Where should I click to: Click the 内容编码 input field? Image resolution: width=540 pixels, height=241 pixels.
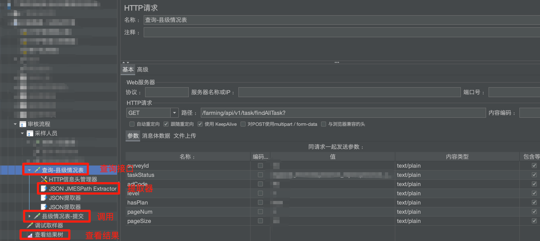(530, 113)
